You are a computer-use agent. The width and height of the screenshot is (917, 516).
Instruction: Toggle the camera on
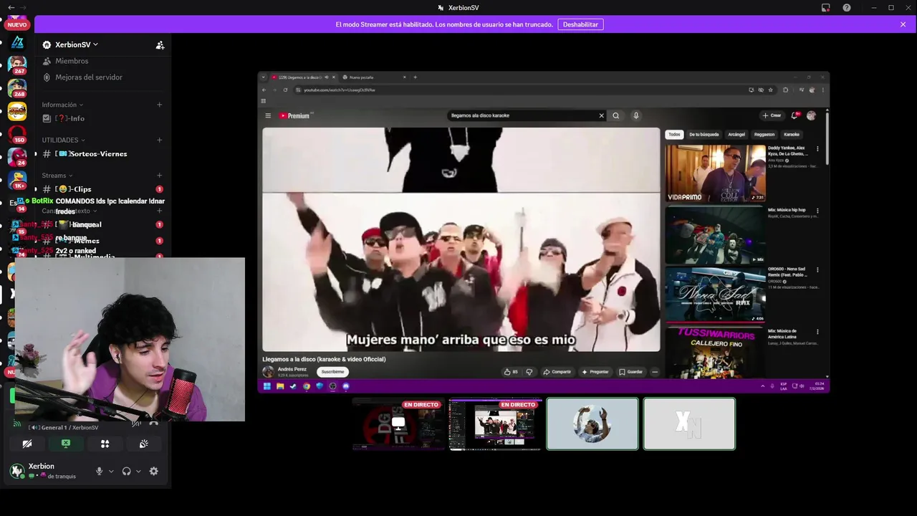point(27,444)
